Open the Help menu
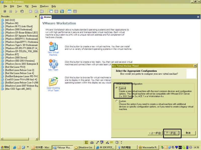 54,6
